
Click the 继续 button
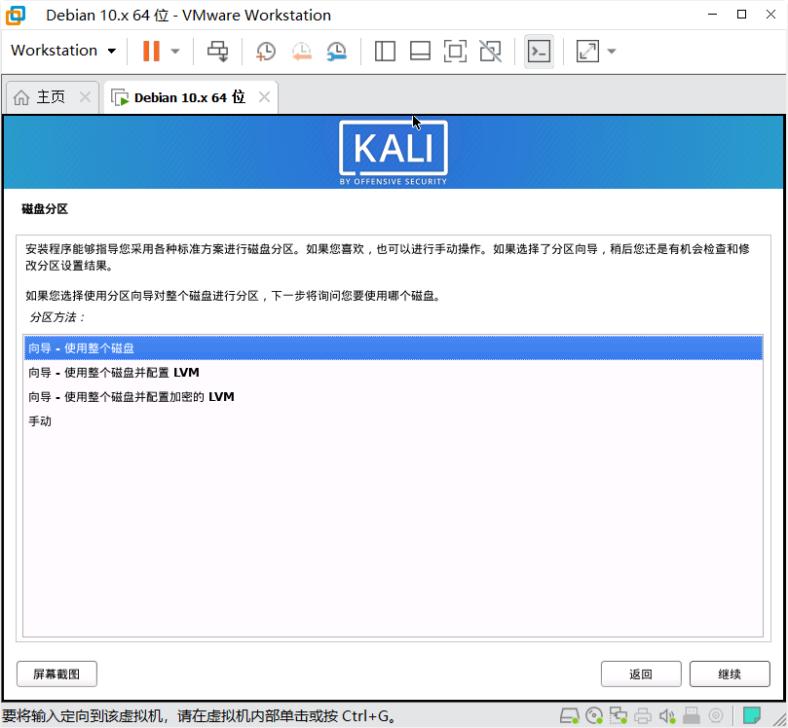coord(730,673)
